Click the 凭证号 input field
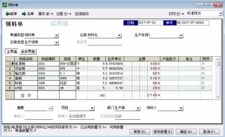 click(105, 43)
